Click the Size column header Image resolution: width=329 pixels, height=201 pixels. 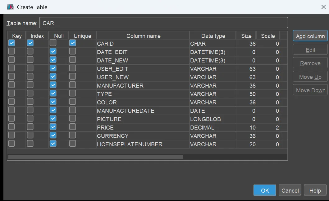tap(246, 36)
